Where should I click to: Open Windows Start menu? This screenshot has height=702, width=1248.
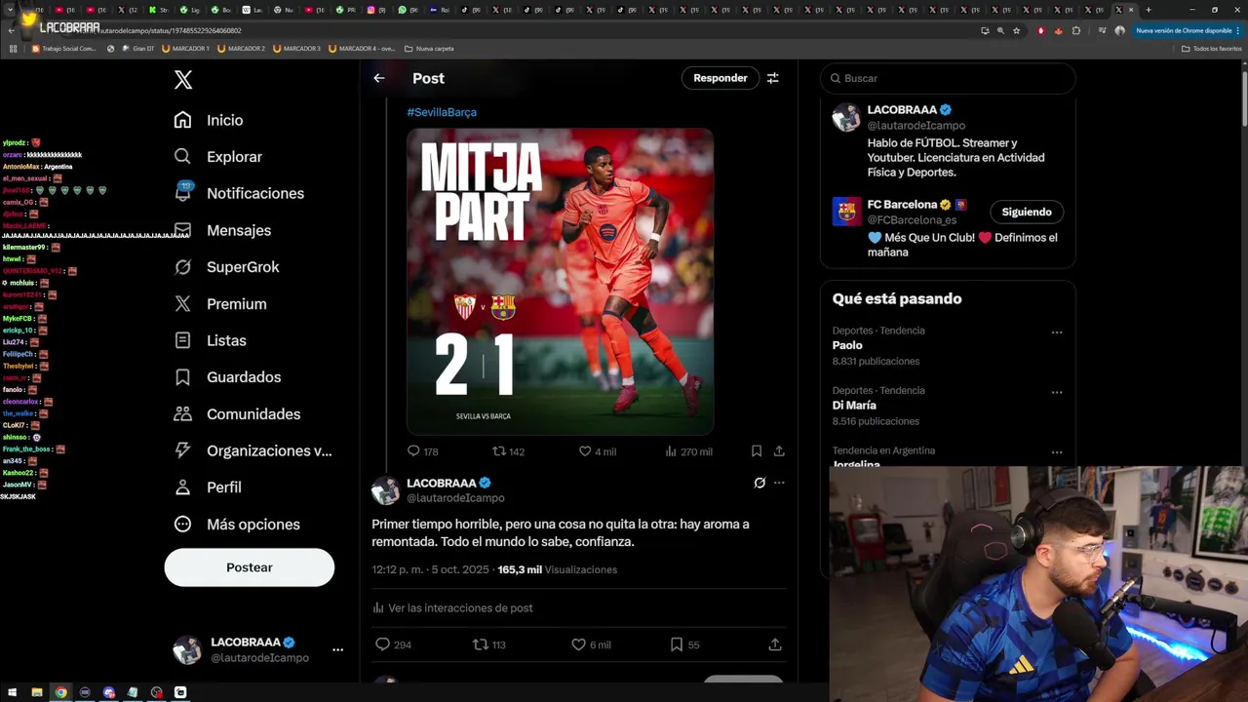(13, 692)
